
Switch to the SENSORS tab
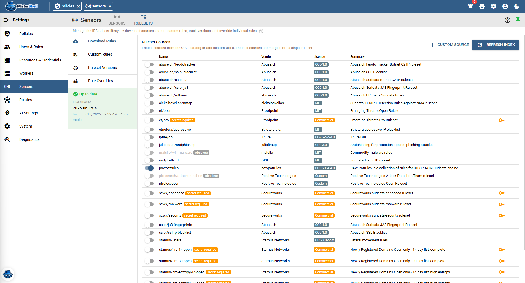click(117, 20)
